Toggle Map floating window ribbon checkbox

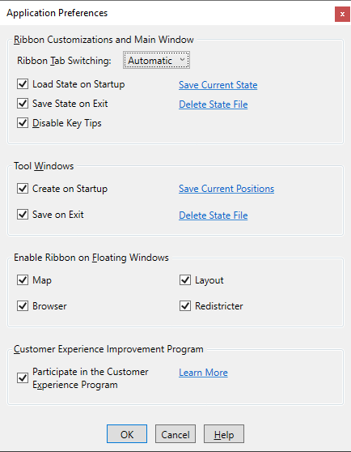23,280
